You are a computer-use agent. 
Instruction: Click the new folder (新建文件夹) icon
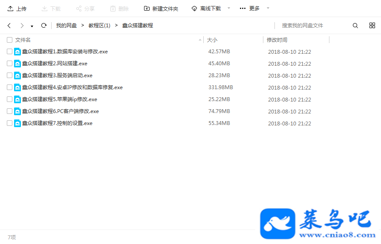[147, 9]
